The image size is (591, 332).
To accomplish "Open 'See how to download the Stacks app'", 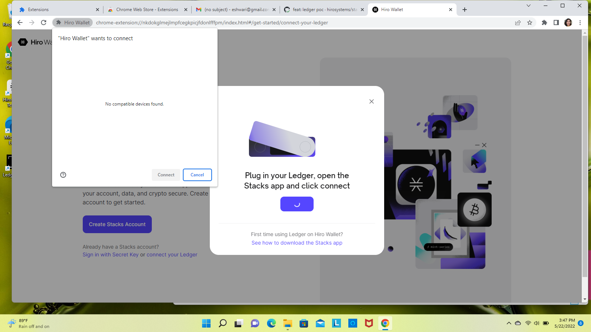I will [297, 243].
